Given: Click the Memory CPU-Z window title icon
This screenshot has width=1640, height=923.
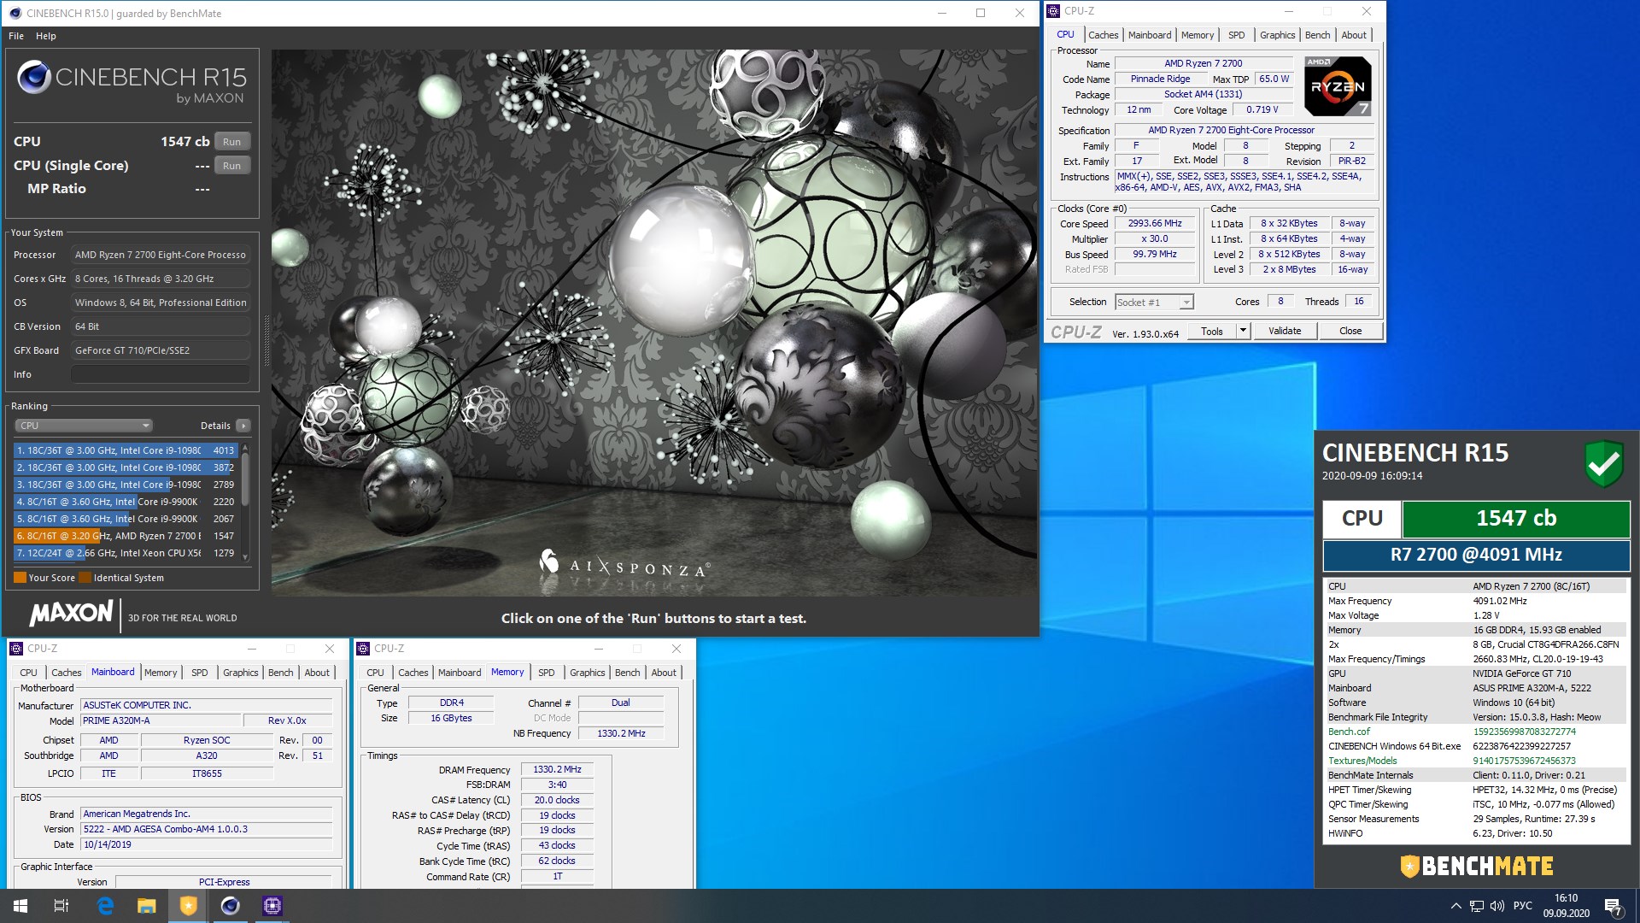Looking at the screenshot, I should 363,649.
